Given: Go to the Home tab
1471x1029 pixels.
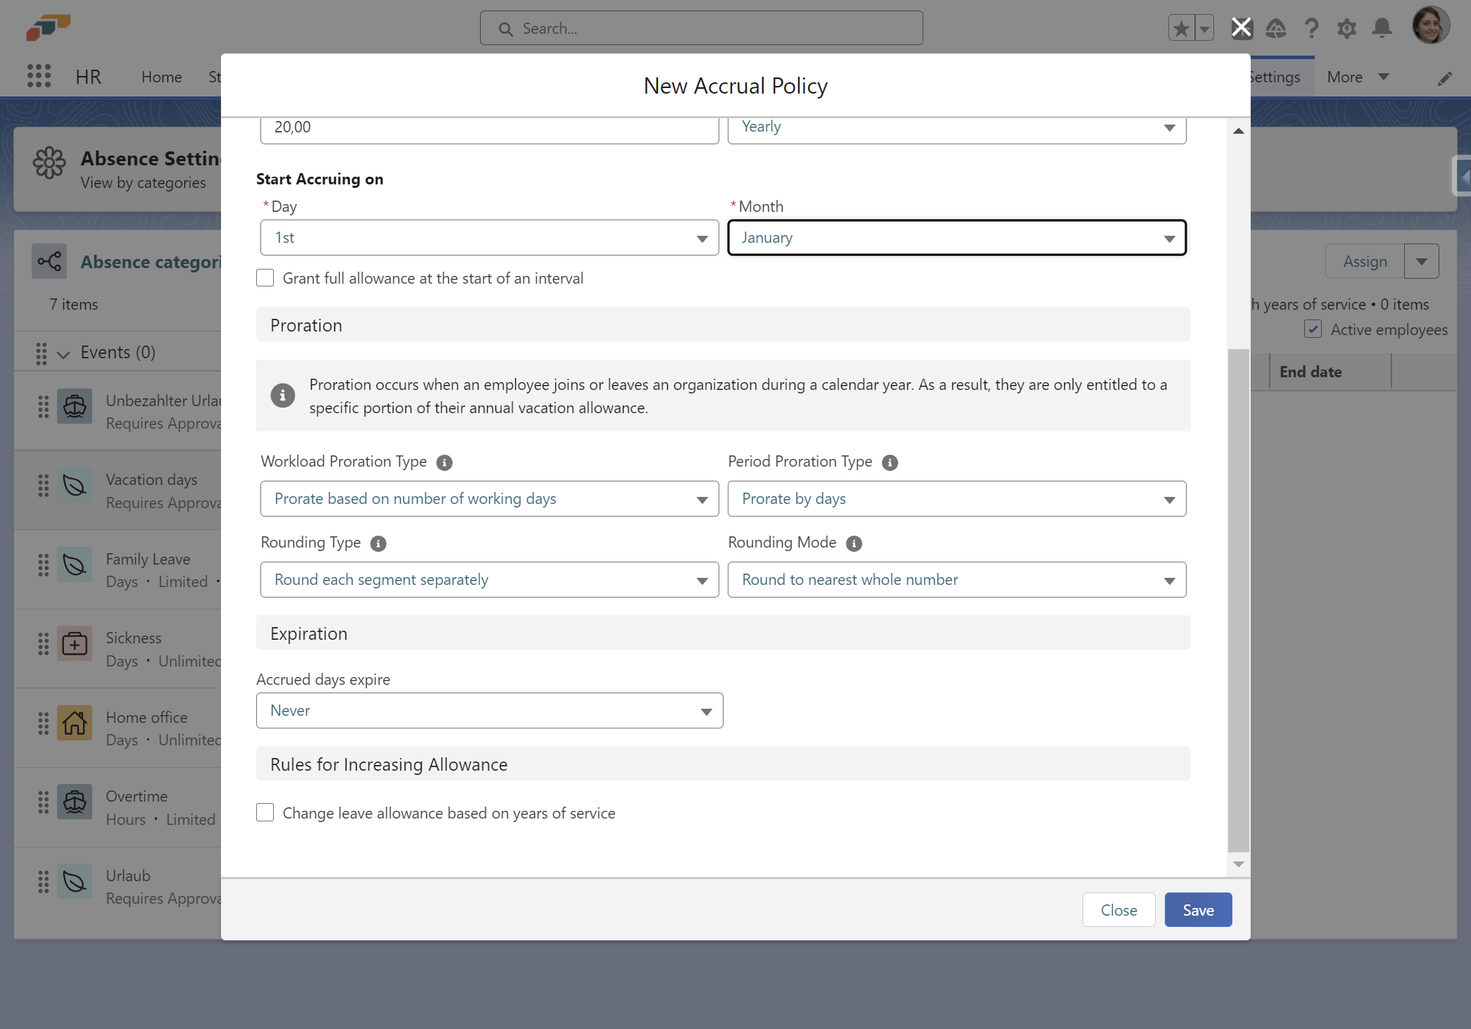Looking at the screenshot, I should (161, 77).
